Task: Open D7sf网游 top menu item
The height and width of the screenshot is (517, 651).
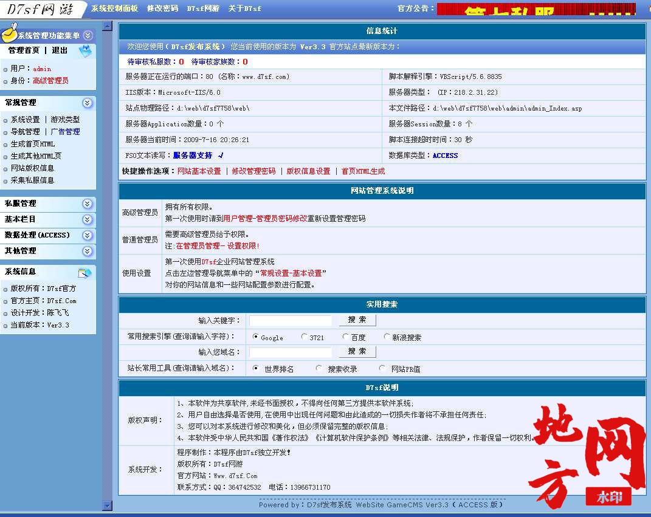Action: [203, 9]
